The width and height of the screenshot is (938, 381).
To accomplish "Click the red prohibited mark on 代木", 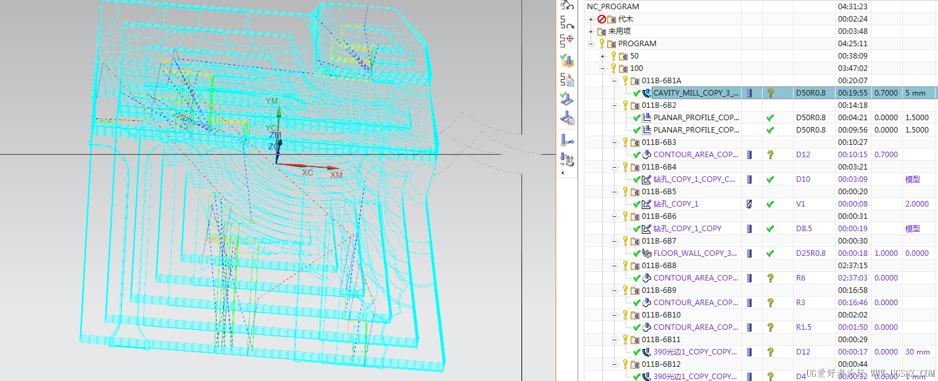I will point(602,19).
